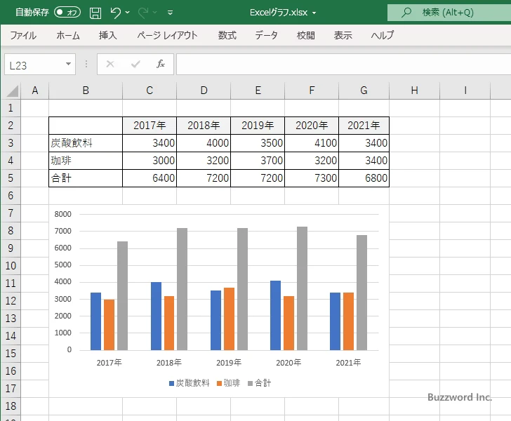This screenshot has width=511, height=421.
Task: Select column G header
Action: pyautogui.click(x=364, y=91)
